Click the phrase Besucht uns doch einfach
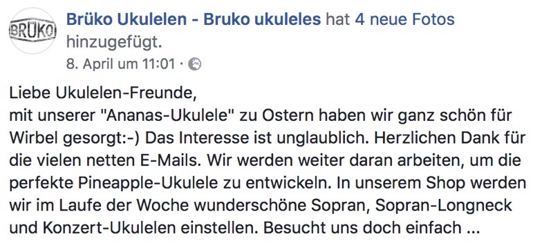551x250 pixels. tap(362, 228)
